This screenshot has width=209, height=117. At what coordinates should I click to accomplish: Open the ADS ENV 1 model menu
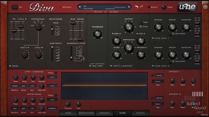[x=160, y=38]
